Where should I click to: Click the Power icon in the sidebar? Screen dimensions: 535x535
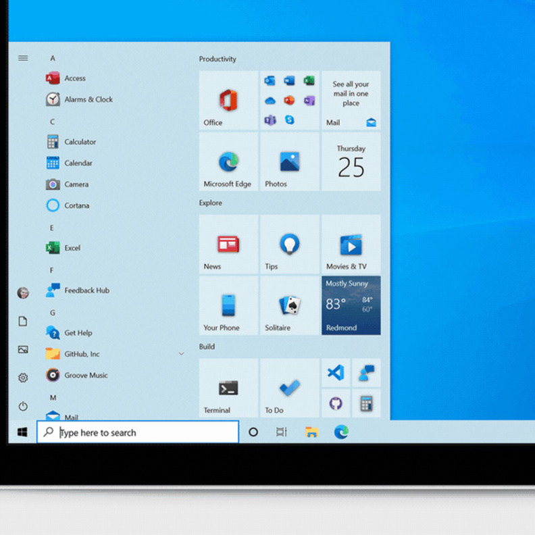[23, 406]
